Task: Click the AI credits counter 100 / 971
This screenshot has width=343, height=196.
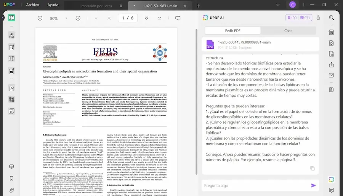Action: 298,18
